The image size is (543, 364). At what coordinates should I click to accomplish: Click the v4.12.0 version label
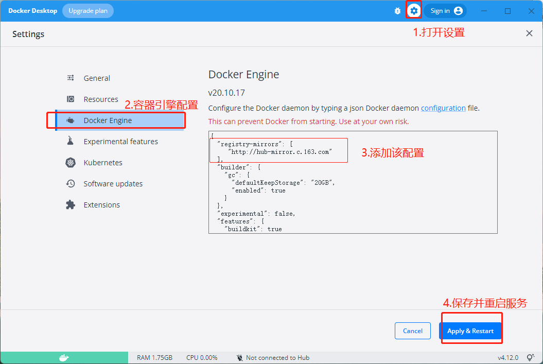(x=508, y=358)
